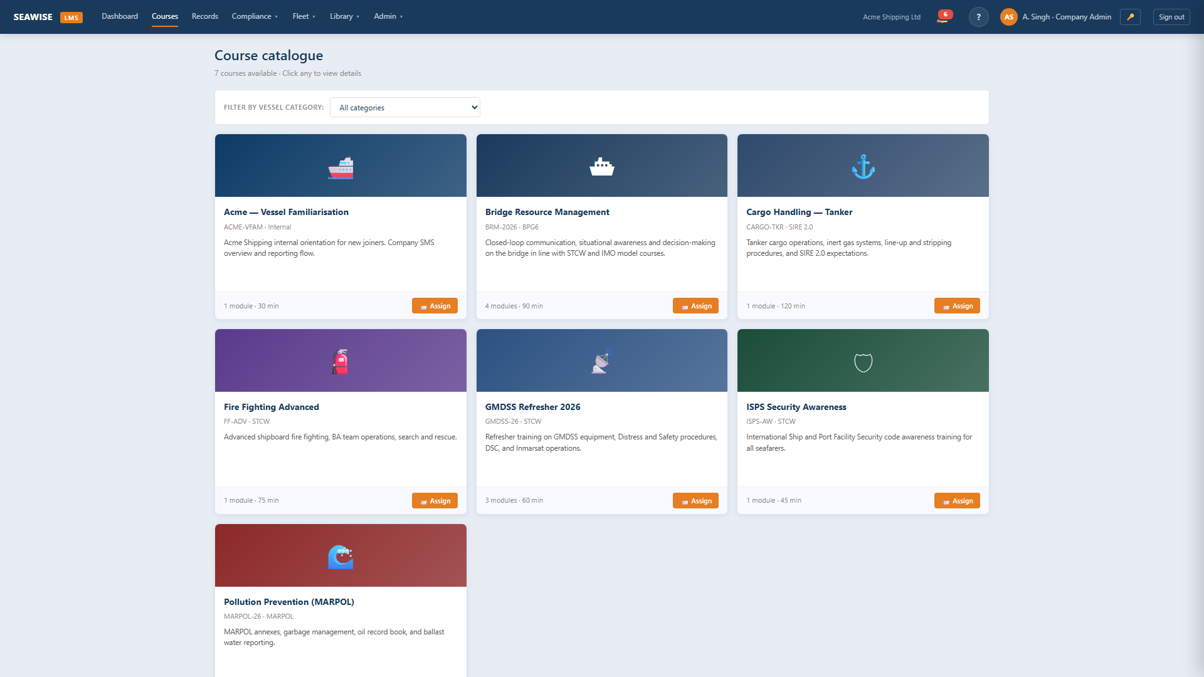Click the 1 module · 45 min text
Viewport: 1204px width, 677px height.
click(x=773, y=500)
